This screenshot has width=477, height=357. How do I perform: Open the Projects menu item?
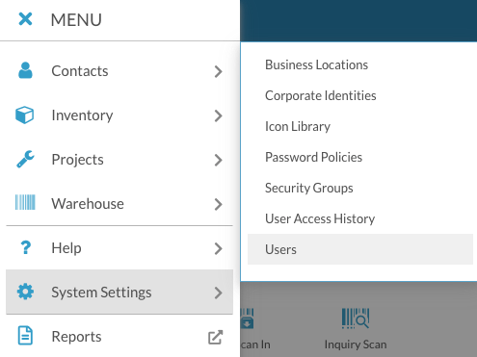tap(119, 160)
